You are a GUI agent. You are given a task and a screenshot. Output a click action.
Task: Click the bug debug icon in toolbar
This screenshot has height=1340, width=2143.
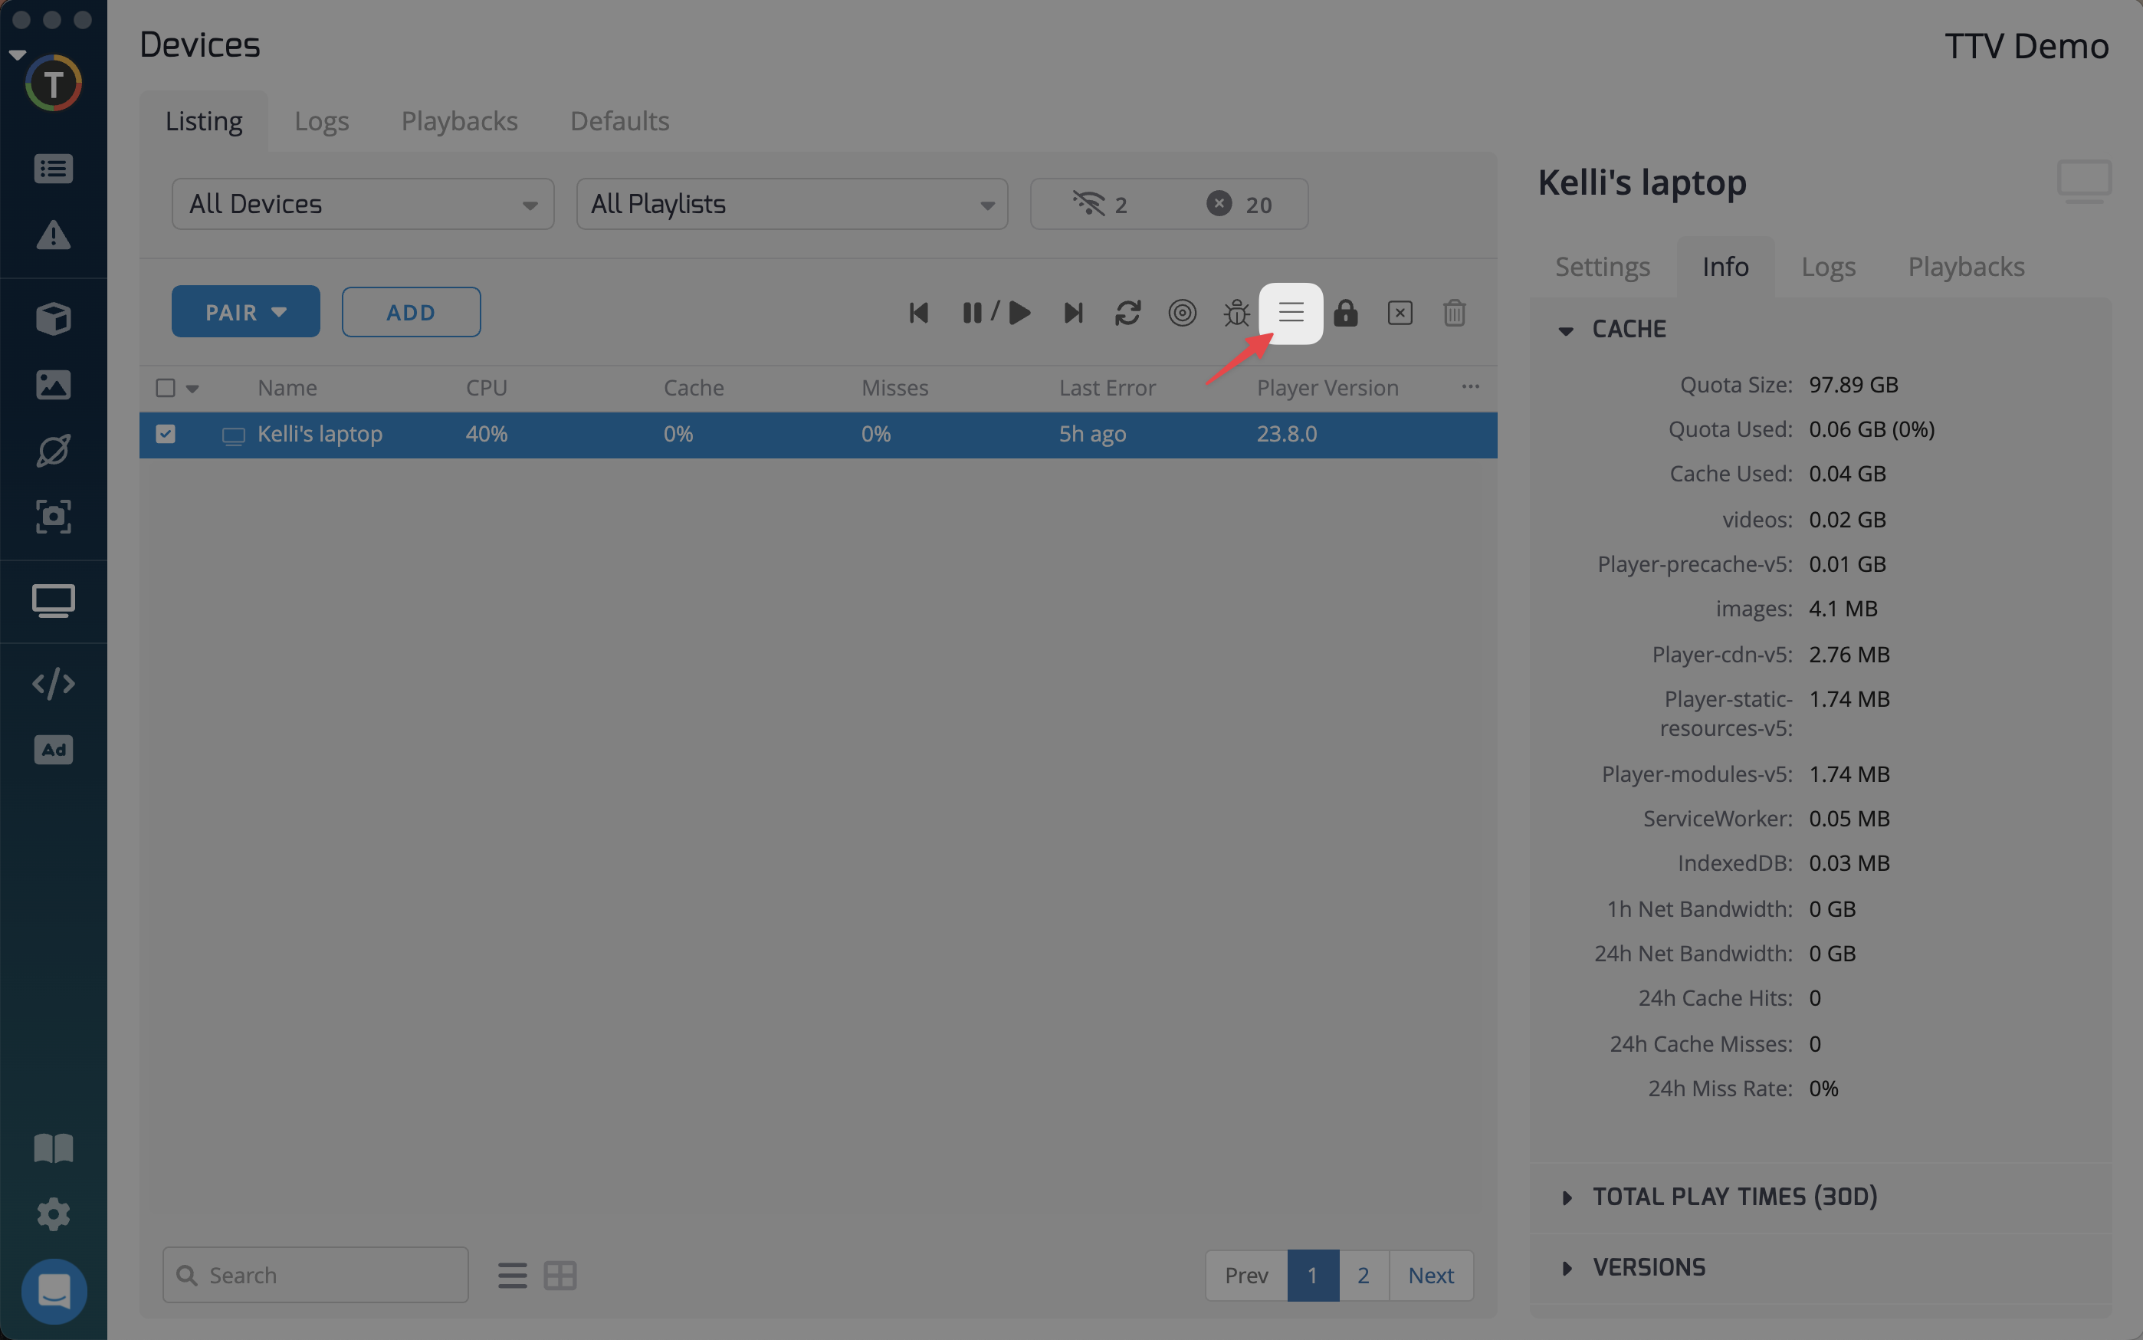[x=1236, y=313]
